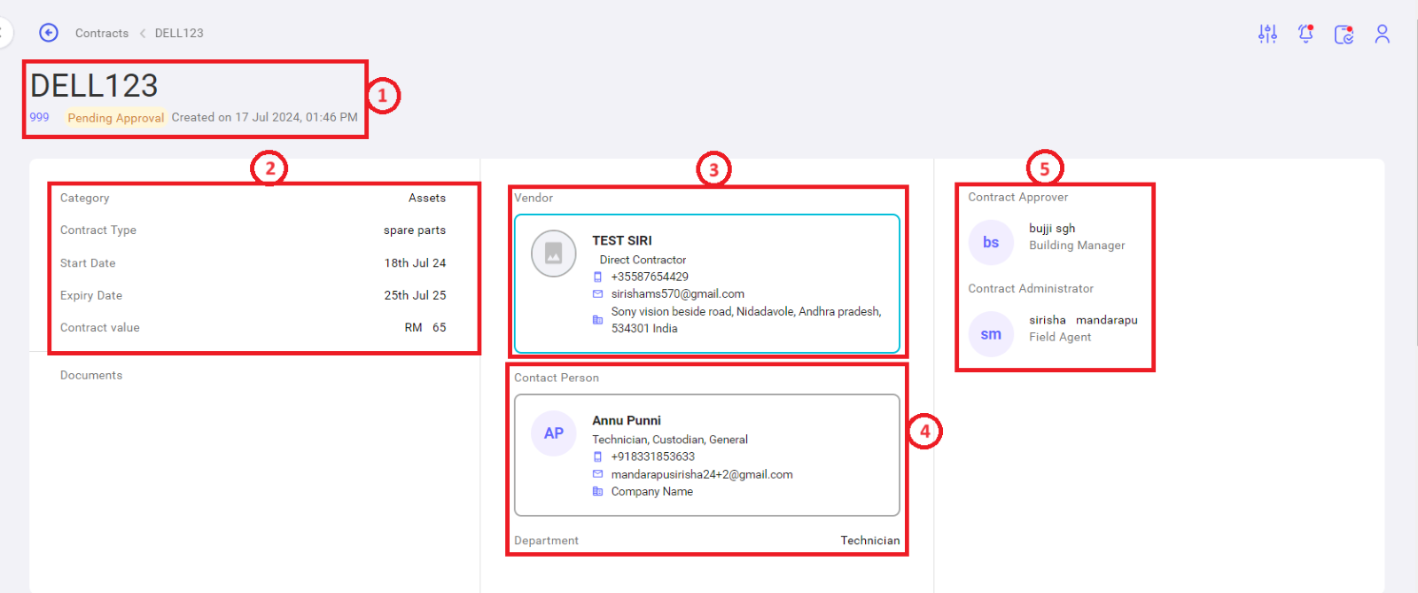Click vendor phone number +35587654429
Image resolution: width=1418 pixels, height=593 pixels.
pos(650,277)
